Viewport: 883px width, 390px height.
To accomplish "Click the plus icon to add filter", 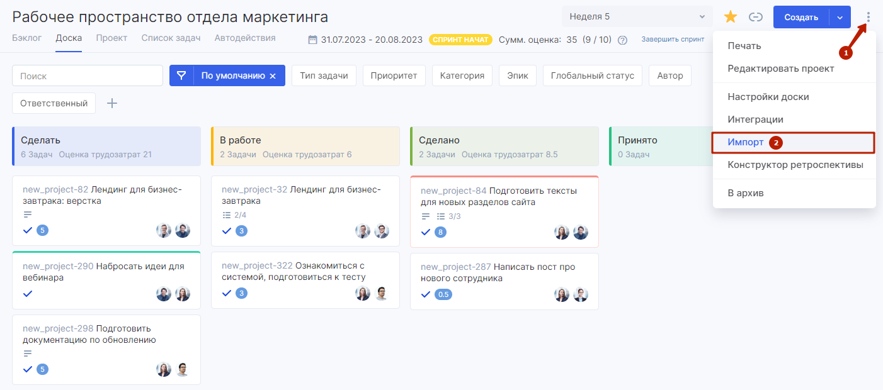I will pos(112,103).
